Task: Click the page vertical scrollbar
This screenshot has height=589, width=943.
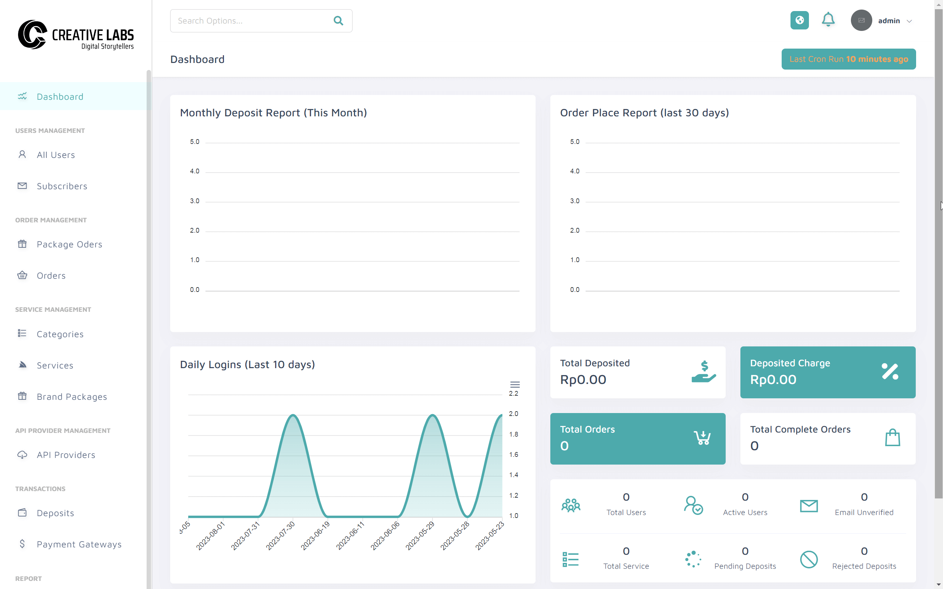Action: tap(938, 253)
